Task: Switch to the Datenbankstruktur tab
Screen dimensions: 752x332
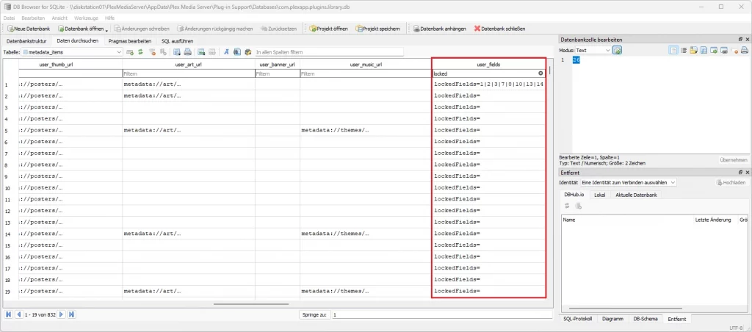Action: (x=26, y=41)
